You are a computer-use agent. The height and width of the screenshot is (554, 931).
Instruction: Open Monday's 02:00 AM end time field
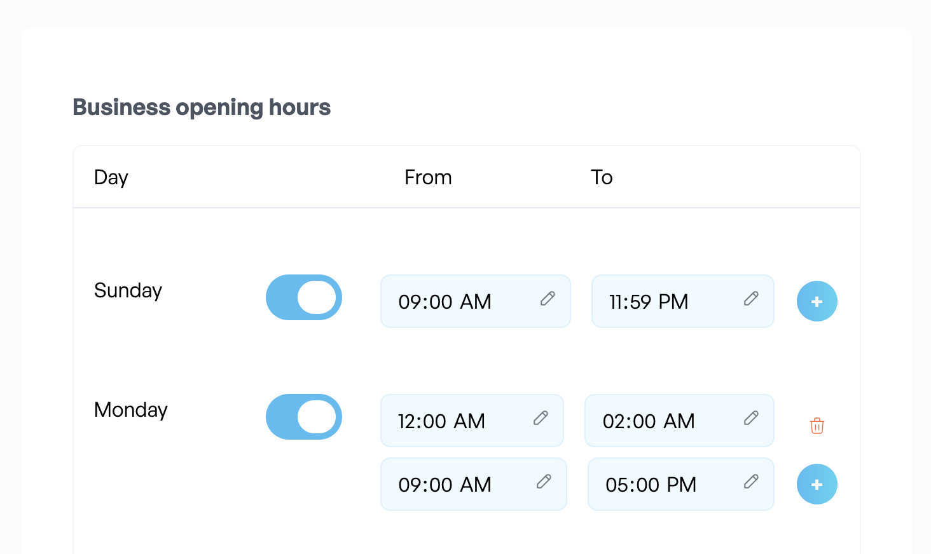click(x=679, y=421)
